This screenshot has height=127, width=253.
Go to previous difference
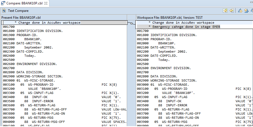coord(246,11)
